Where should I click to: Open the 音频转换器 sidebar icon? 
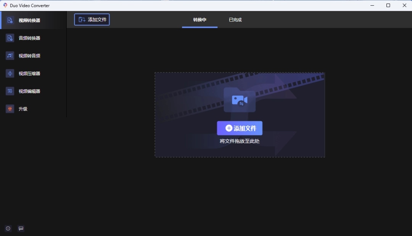(x=10, y=38)
